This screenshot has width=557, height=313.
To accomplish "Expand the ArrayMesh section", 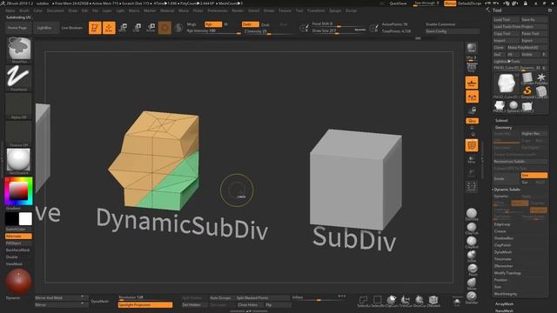I will (x=504, y=303).
